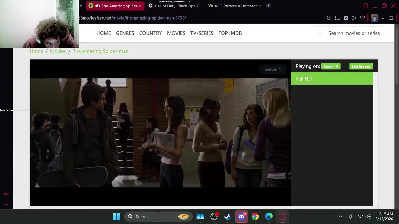Click the taskbar Search box
The height and width of the screenshot is (224, 399).
158,217
